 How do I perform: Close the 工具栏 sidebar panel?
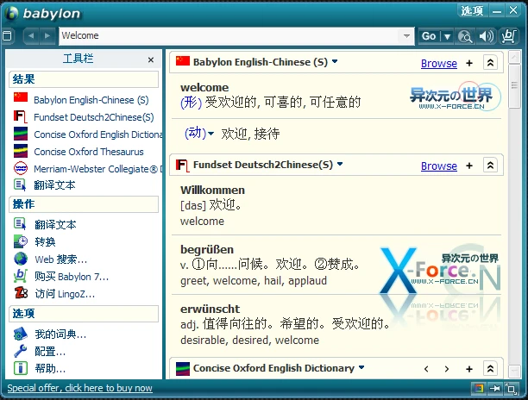point(151,59)
